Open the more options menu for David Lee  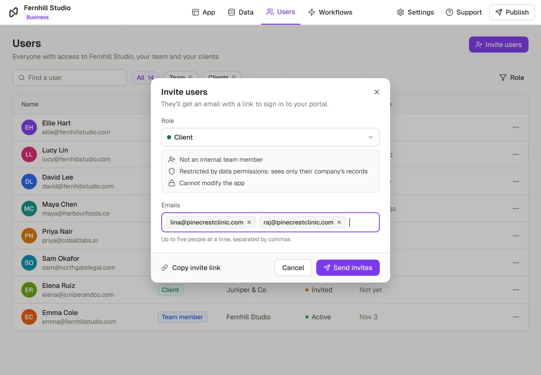[x=516, y=181]
